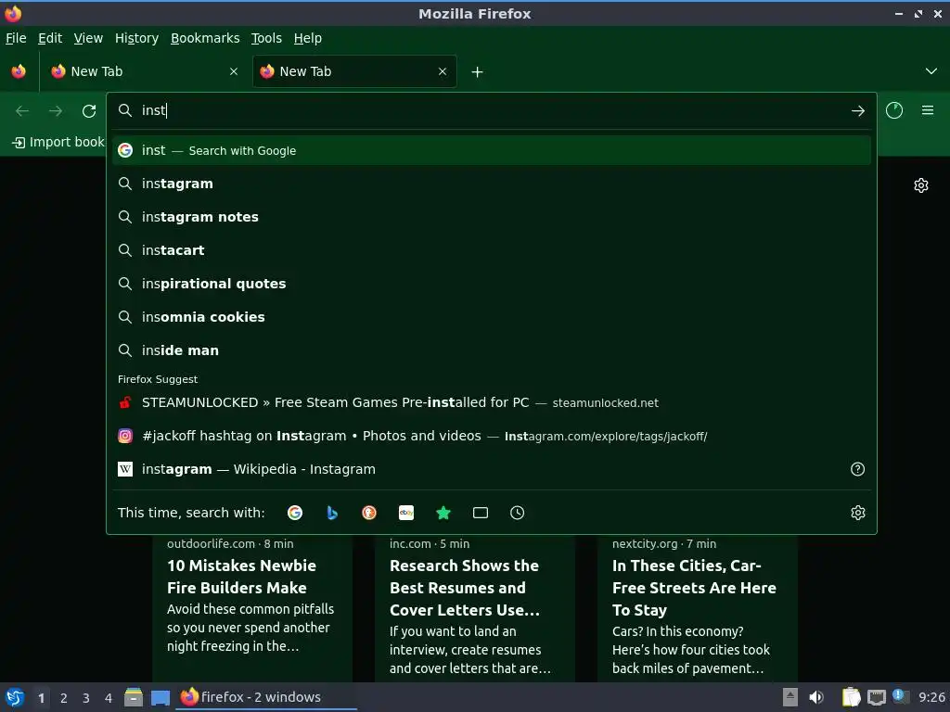Search this time with Google icon

click(x=295, y=513)
